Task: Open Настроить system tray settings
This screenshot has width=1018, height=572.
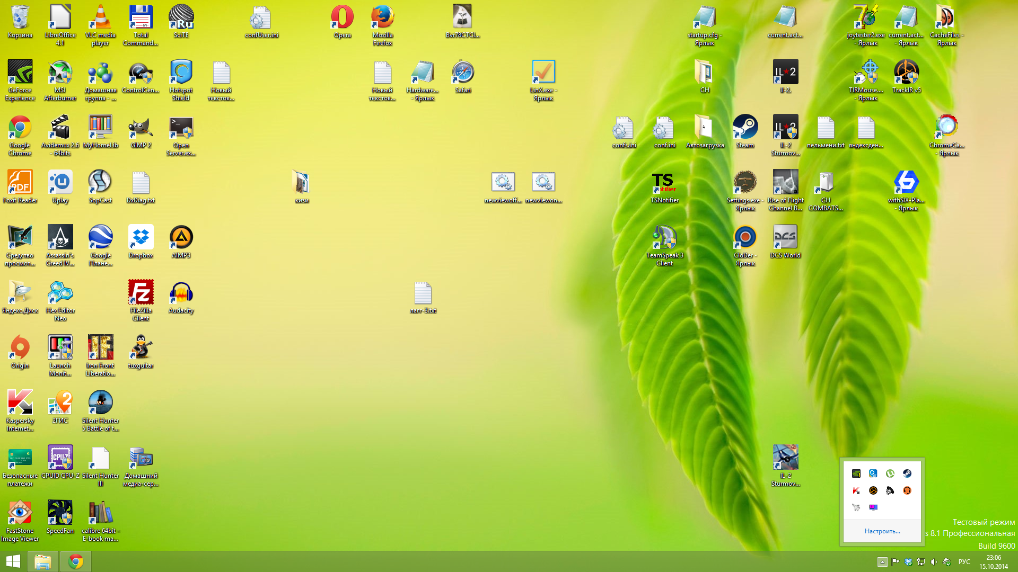Action: [882, 531]
